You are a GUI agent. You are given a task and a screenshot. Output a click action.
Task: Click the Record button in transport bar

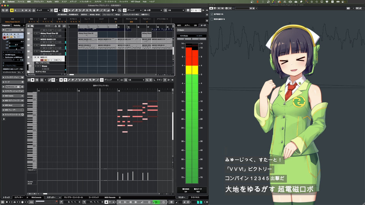[163, 202]
